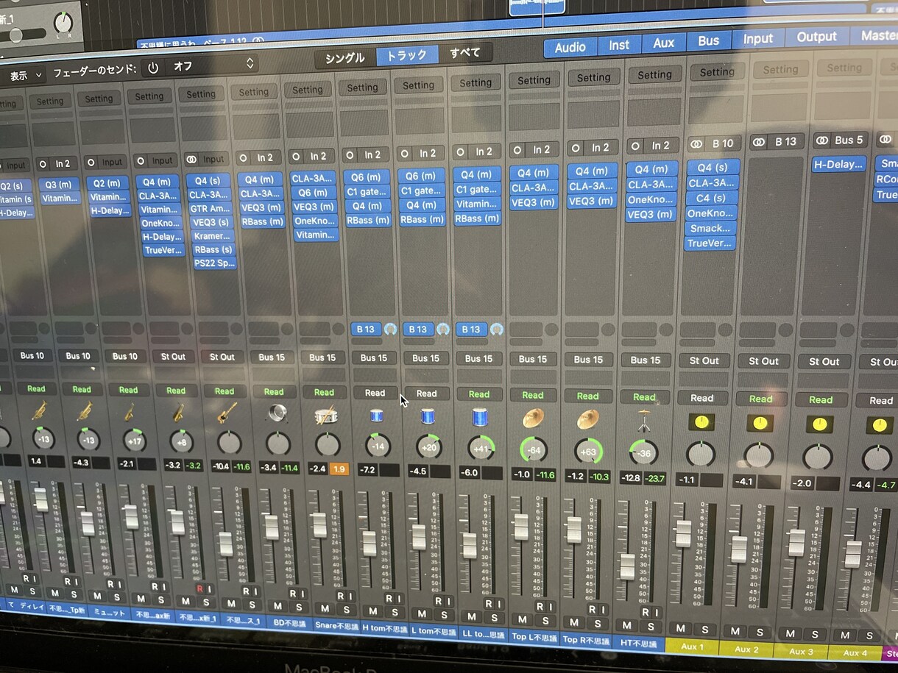The height and width of the screenshot is (673, 898).
Task: Click the power icon beside フェーダーのセンド
Action: [x=153, y=68]
